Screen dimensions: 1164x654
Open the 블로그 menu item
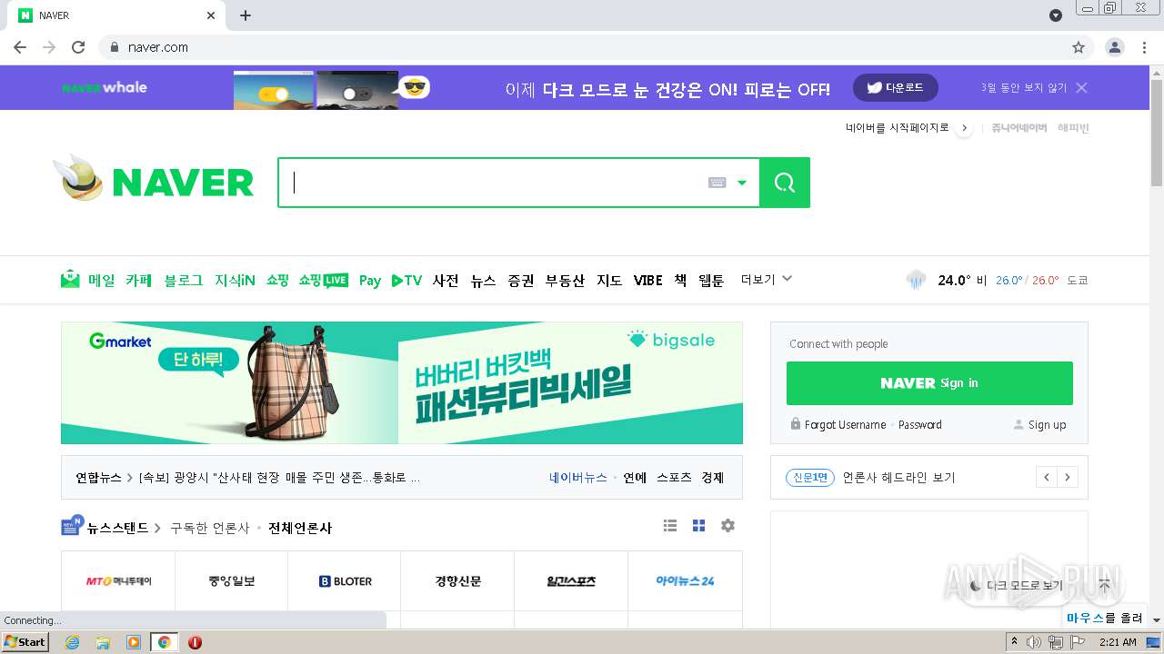184,281
